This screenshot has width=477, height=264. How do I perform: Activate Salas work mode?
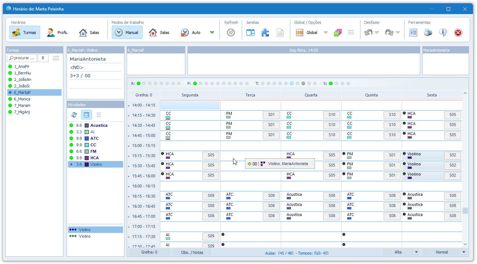(x=159, y=33)
